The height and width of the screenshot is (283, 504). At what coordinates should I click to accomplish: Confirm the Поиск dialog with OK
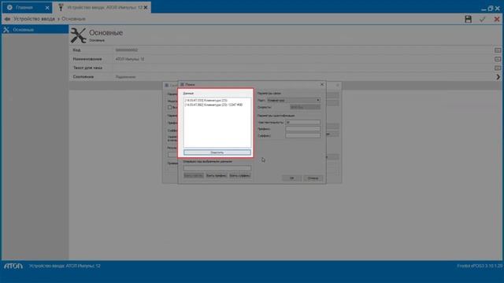291,178
